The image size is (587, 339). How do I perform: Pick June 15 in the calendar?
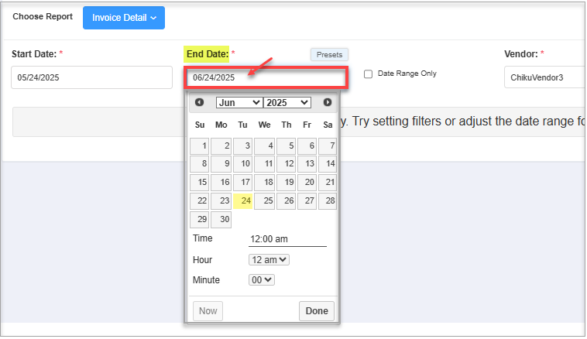(x=200, y=183)
